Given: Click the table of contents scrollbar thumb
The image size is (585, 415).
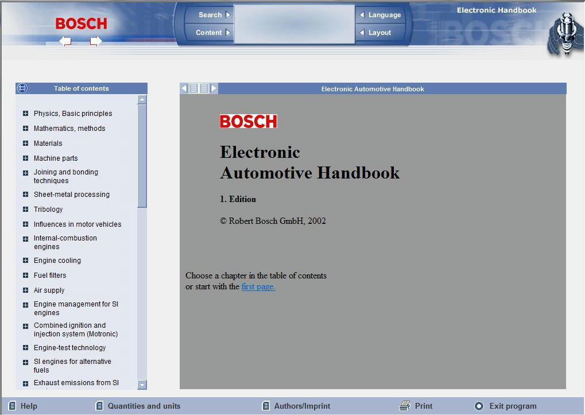Looking at the screenshot, I should coord(142,156).
